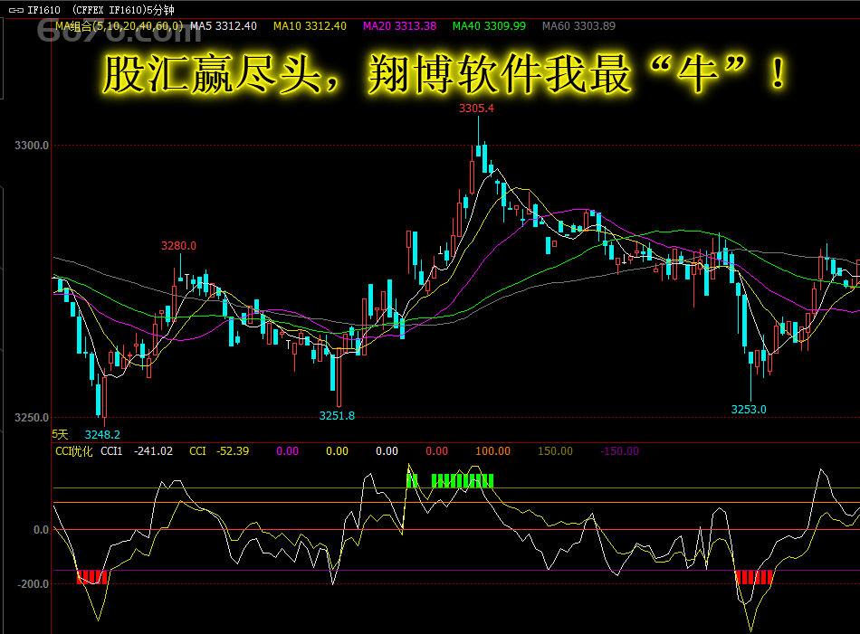The height and width of the screenshot is (634, 860).
Task: Click the olive 150.00 threshold value
Action: [555, 451]
